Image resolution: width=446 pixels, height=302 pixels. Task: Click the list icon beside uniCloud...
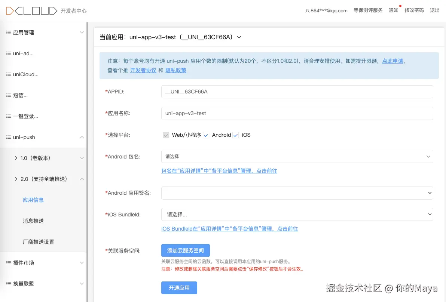(x=9, y=74)
